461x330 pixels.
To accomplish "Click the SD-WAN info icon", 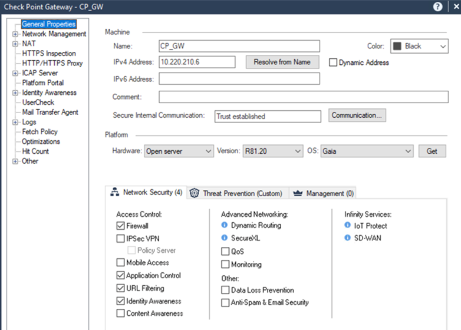I will [x=347, y=237].
